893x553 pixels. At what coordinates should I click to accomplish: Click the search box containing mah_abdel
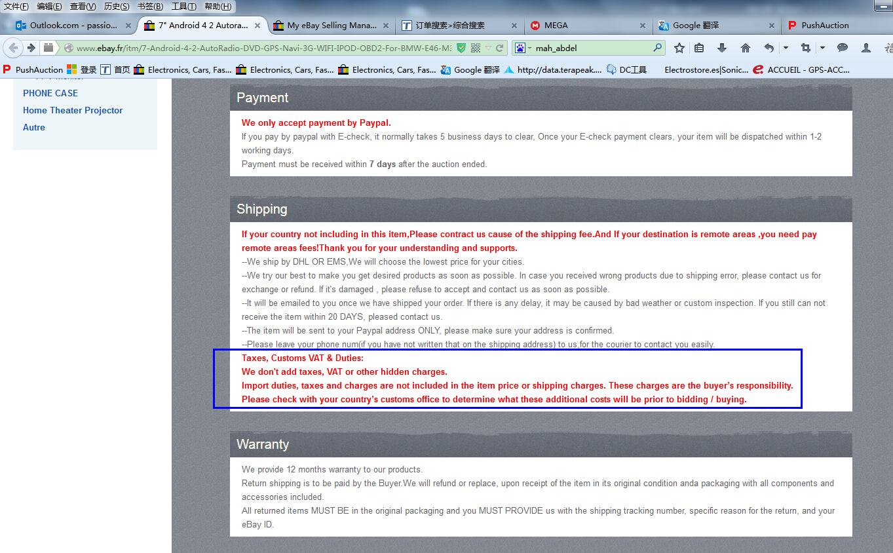click(590, 48)
